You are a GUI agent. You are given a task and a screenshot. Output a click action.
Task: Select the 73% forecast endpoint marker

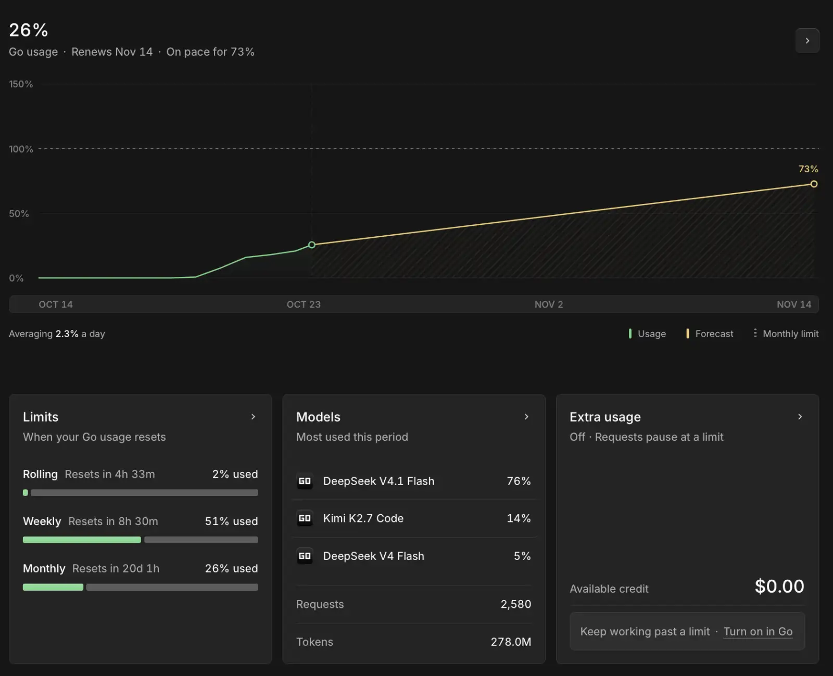tap(814, 184)
